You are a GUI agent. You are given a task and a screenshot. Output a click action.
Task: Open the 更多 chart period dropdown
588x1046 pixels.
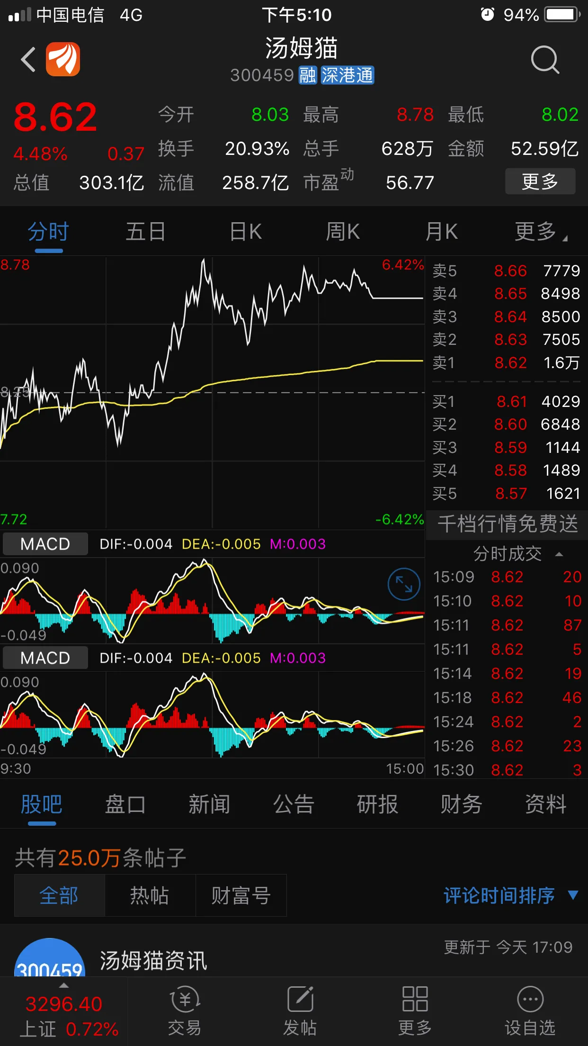(x=541, y=232)
